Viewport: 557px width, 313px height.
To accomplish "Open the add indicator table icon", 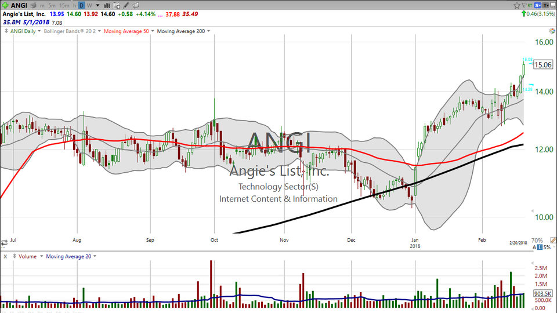I will point(117,6).
